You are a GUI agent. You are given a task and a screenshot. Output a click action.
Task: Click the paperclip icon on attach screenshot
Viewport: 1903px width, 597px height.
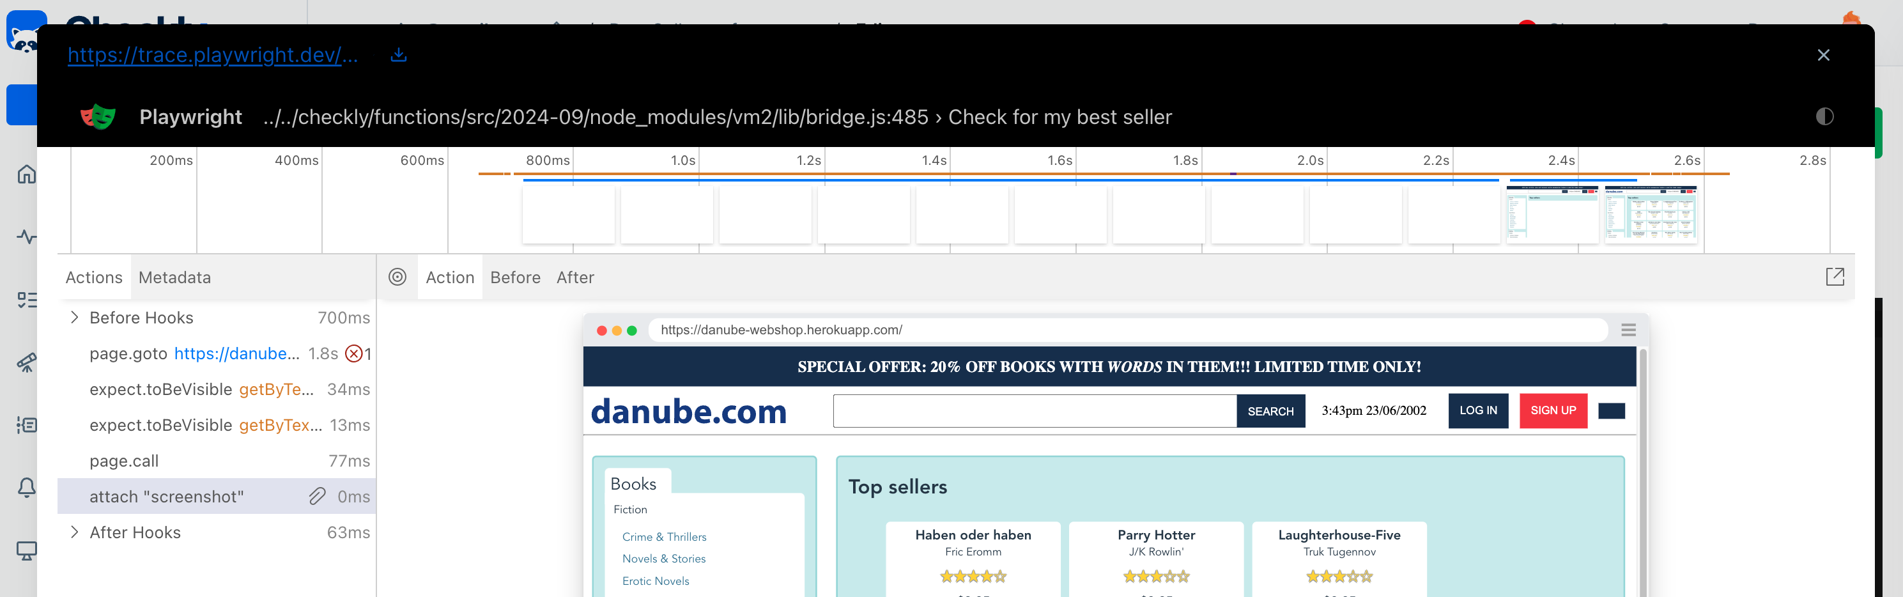tap(318, 496)
